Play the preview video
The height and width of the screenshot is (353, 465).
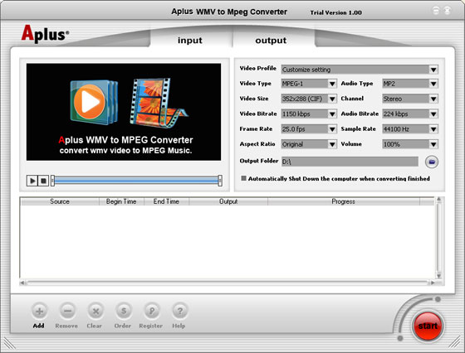click(32, 181)
